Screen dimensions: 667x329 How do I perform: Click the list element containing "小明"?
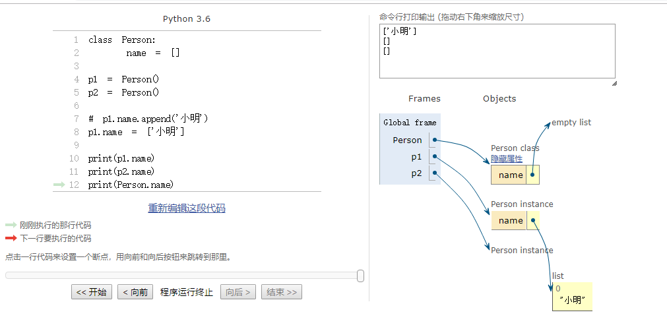pyautogui.click(x=572, y=300)
